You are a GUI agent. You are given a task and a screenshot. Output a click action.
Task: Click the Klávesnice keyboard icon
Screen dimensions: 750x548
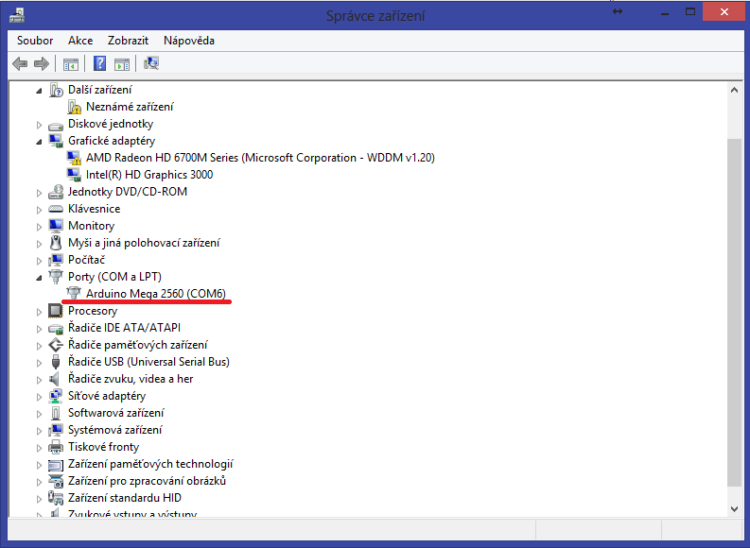point(56,209)
